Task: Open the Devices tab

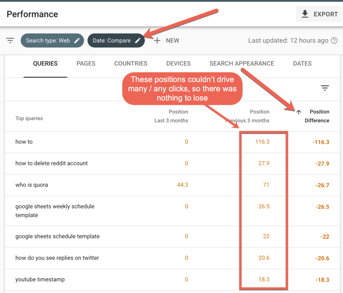Action: (178, 63)
